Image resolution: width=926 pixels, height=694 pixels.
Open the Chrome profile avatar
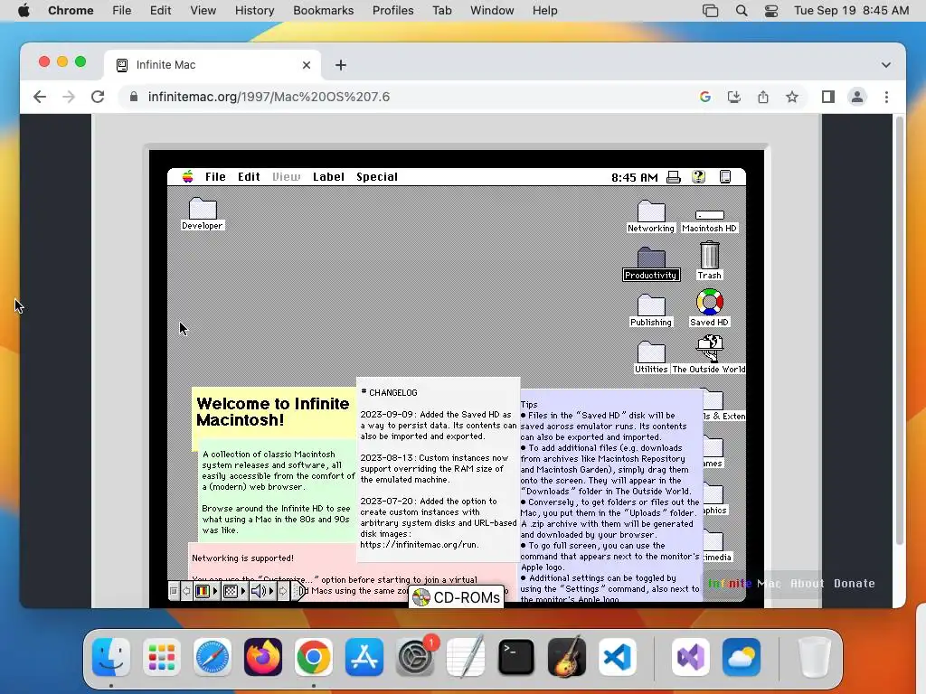point(857,97)
